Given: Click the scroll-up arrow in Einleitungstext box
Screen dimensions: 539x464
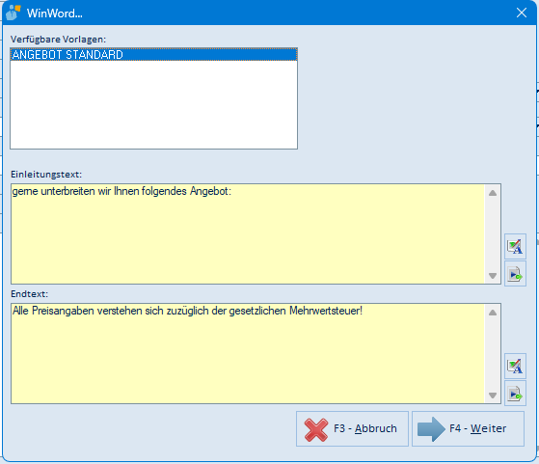Looking at the screenshot, I should 493,193.
